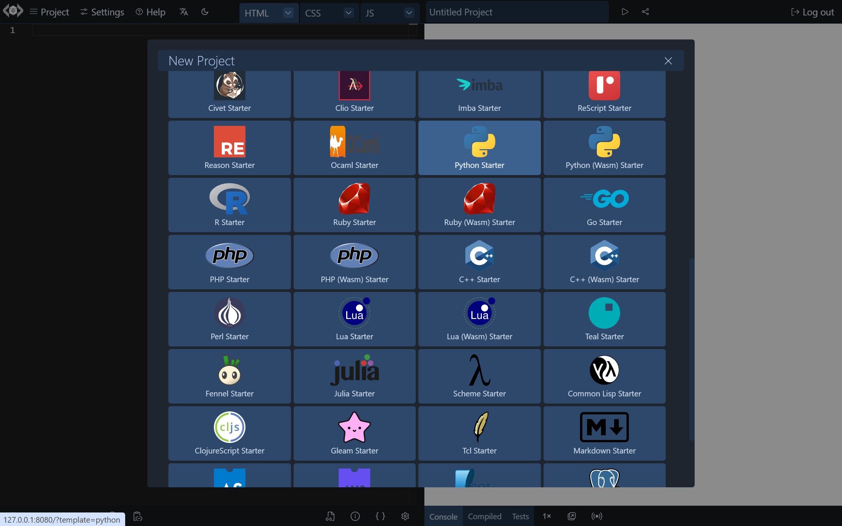
Task: Click the Untitled Project title field
Action: pyautogui.click(x=517, y=12)
